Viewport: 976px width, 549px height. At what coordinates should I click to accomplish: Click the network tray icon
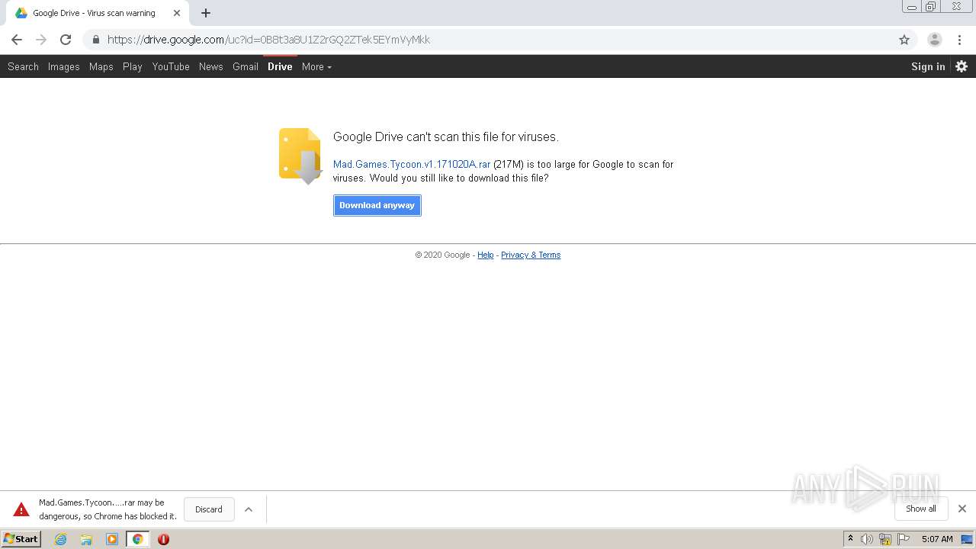[885, 539]
